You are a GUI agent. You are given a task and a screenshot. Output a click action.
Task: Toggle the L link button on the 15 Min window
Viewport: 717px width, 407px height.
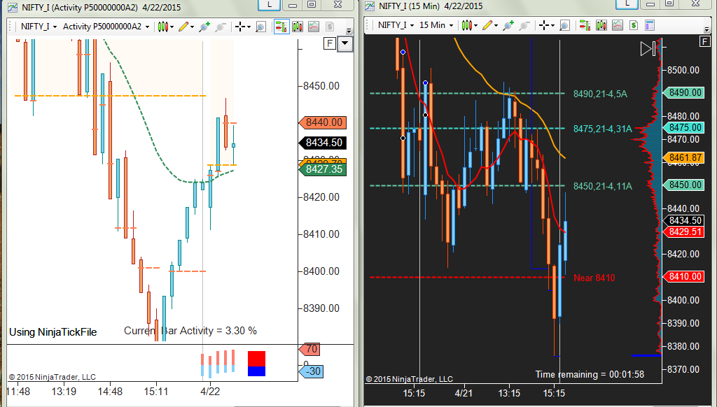tap(627, 3)
